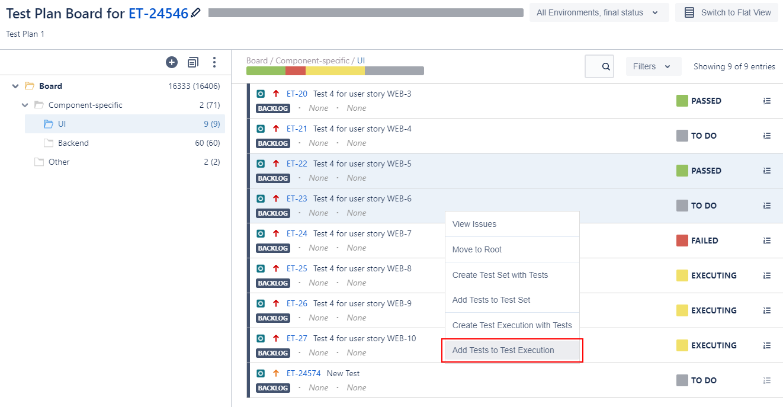Choose Create Test Execution with Tests

click(x=512, y=325)
